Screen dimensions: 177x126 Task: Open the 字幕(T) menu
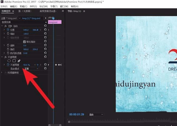point(54,7)
